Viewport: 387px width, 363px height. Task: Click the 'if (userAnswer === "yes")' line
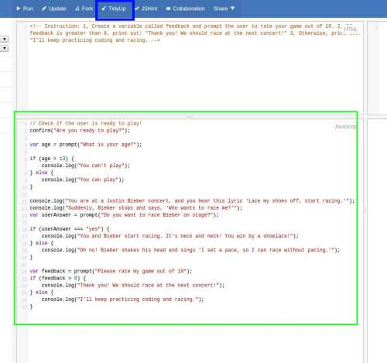70,229
